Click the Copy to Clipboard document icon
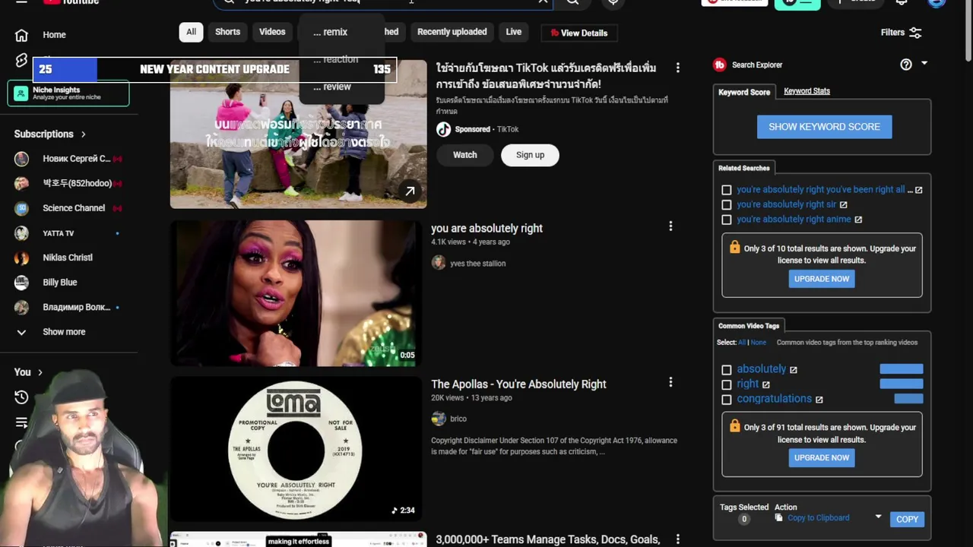973x547 pixels. (x=778, y=518)
